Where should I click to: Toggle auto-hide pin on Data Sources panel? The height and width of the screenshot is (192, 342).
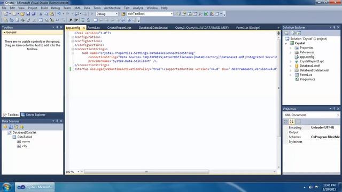click(57, 121)
